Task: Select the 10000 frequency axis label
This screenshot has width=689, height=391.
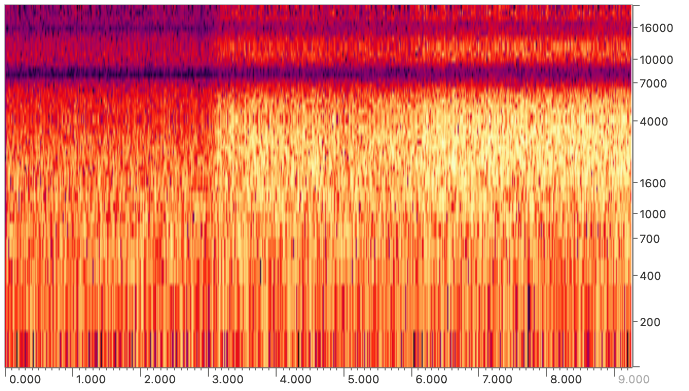Action: click(x=656, y=60)
